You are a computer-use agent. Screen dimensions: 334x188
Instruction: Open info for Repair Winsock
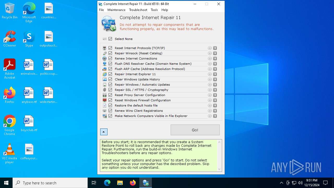click(210, 53)
